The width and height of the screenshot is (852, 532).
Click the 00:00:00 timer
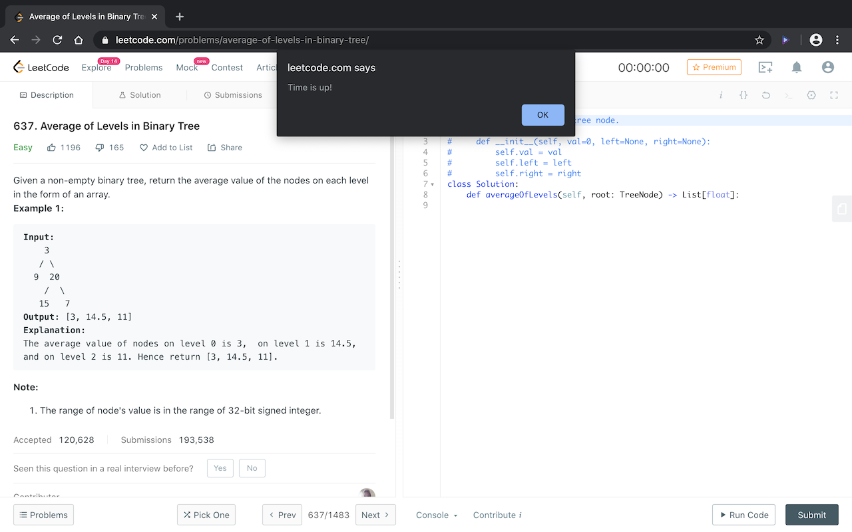(644, 67)
